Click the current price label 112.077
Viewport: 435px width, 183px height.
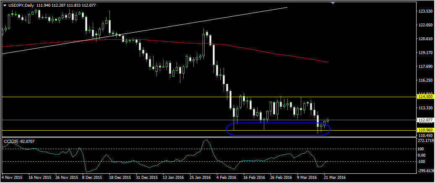(x=425, y=120)
